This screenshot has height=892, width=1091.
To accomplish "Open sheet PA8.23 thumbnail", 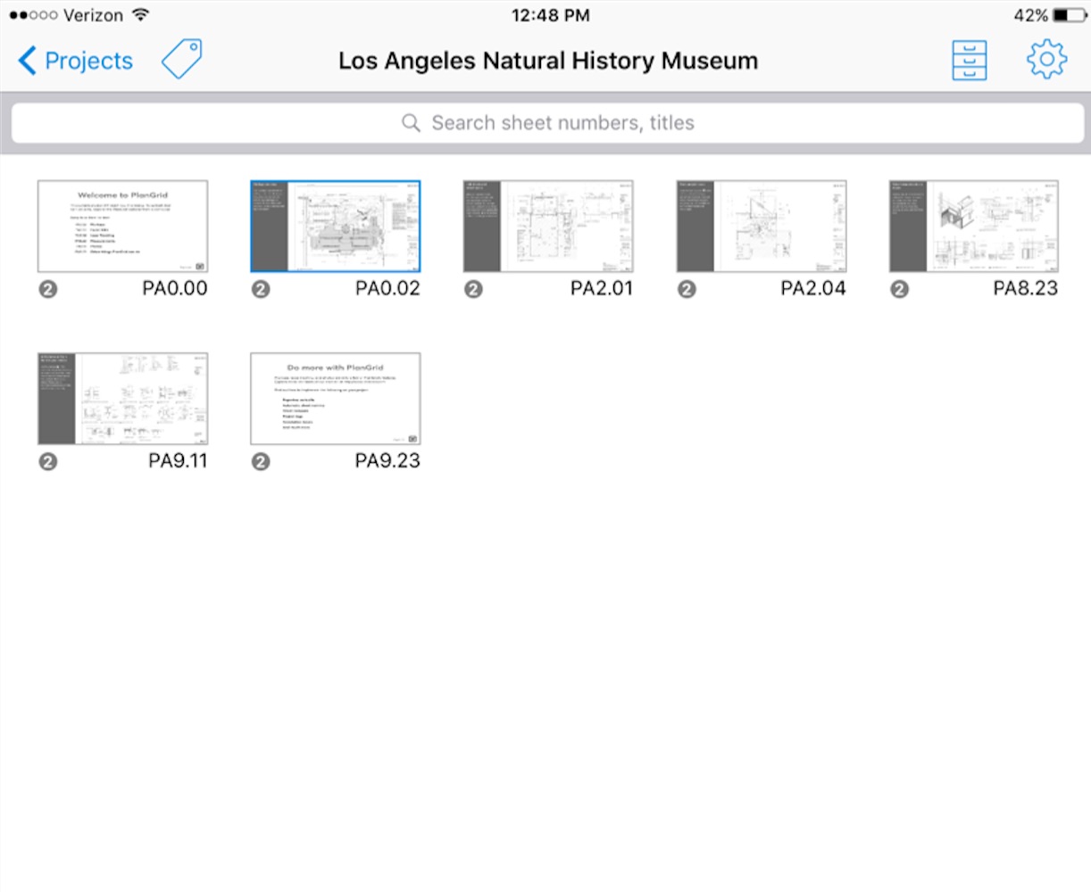I will (x=974, y=227).
